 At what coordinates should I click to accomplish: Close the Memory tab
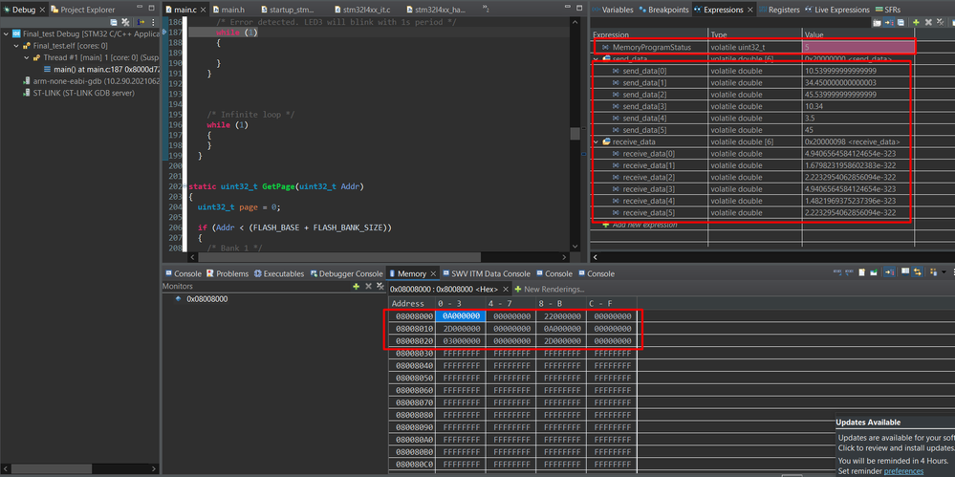pos(432,274)
